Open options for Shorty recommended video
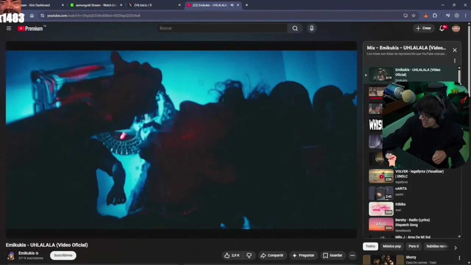Viewport: 471px width, 265px height. [459, 258]
